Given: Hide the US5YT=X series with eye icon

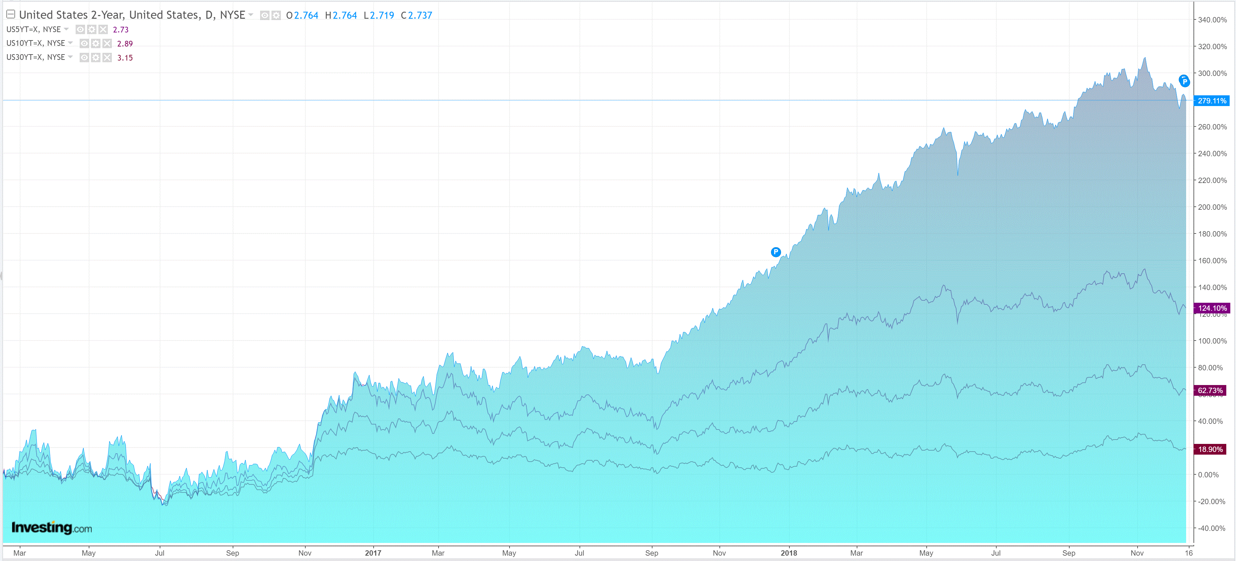Looking at the screenshot, I should [x=80, y=29].
